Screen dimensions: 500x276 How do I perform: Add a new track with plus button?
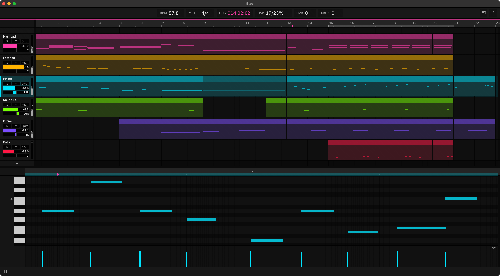(17, 163)
